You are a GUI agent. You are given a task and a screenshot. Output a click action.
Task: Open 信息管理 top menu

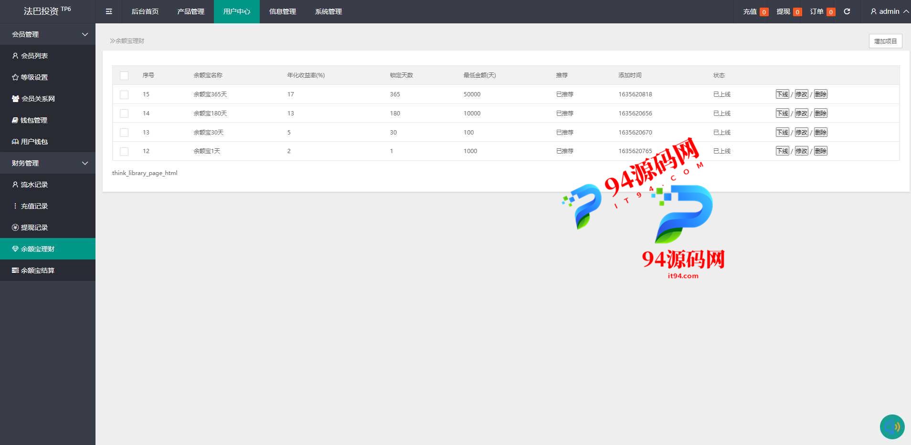tap(283, 11)
